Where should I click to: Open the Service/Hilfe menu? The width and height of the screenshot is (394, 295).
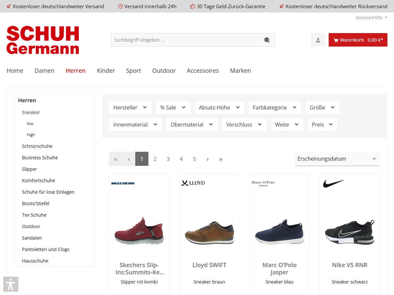[x=371, y=18]
